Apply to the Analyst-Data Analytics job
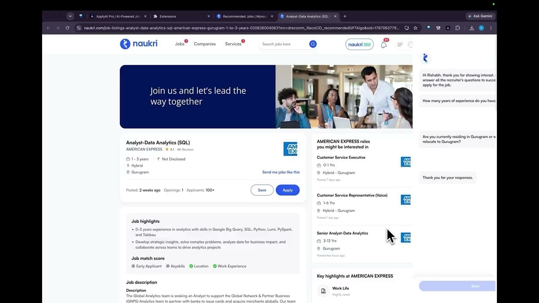This screenshot has width=539, height=303. coord(288,190)
